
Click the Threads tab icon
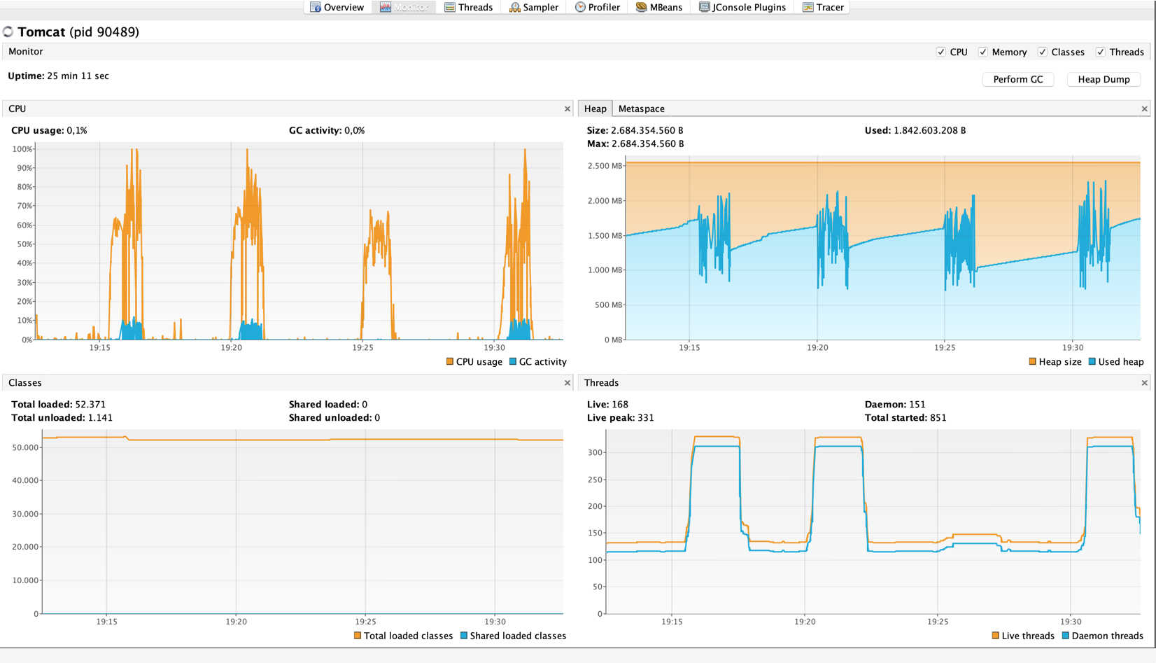450,7
